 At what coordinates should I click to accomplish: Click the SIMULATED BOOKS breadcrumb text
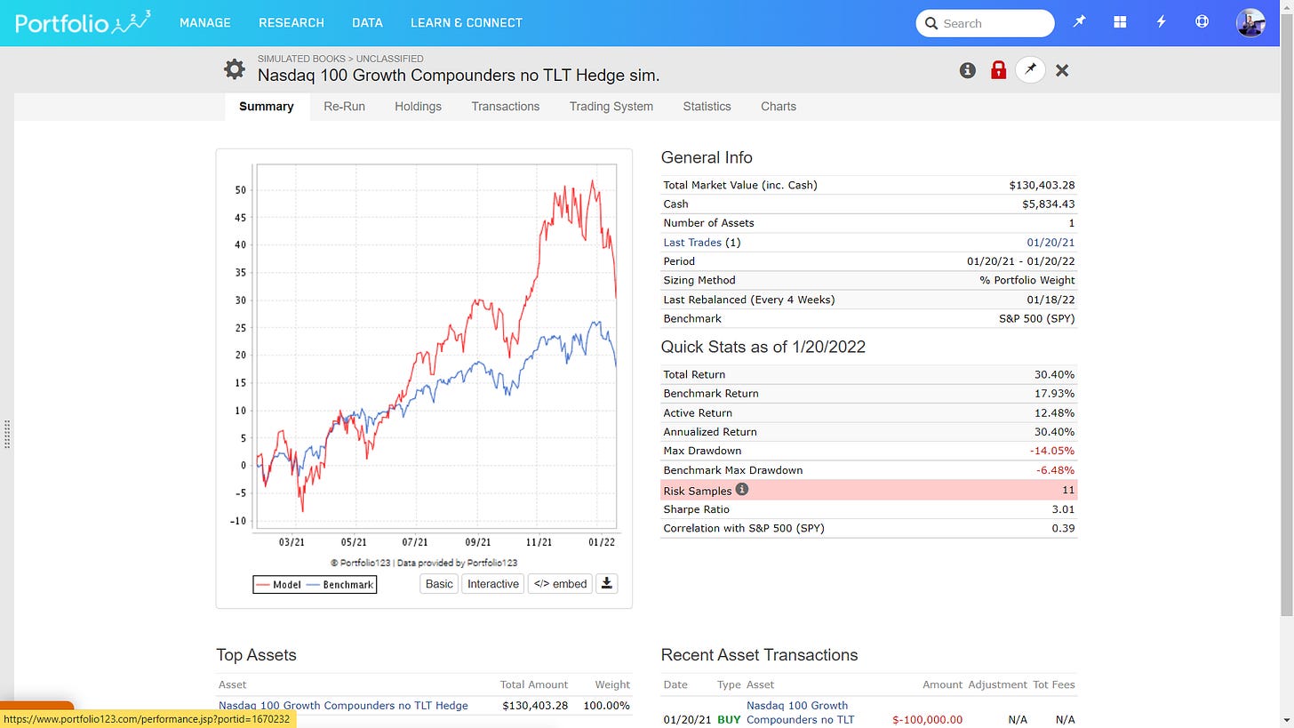(302, 59)
